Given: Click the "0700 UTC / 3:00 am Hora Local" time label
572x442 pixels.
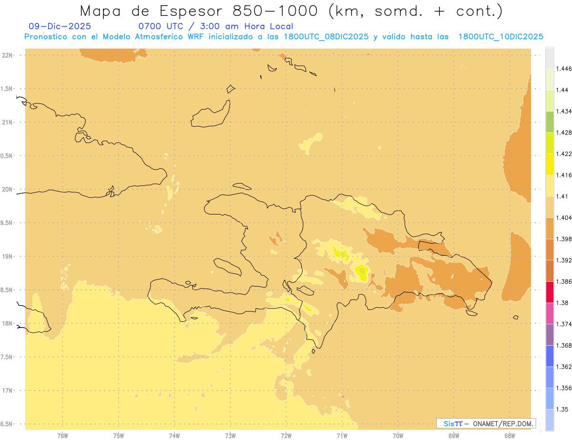Looking at the screenshot, I should [x=215, y=26].
